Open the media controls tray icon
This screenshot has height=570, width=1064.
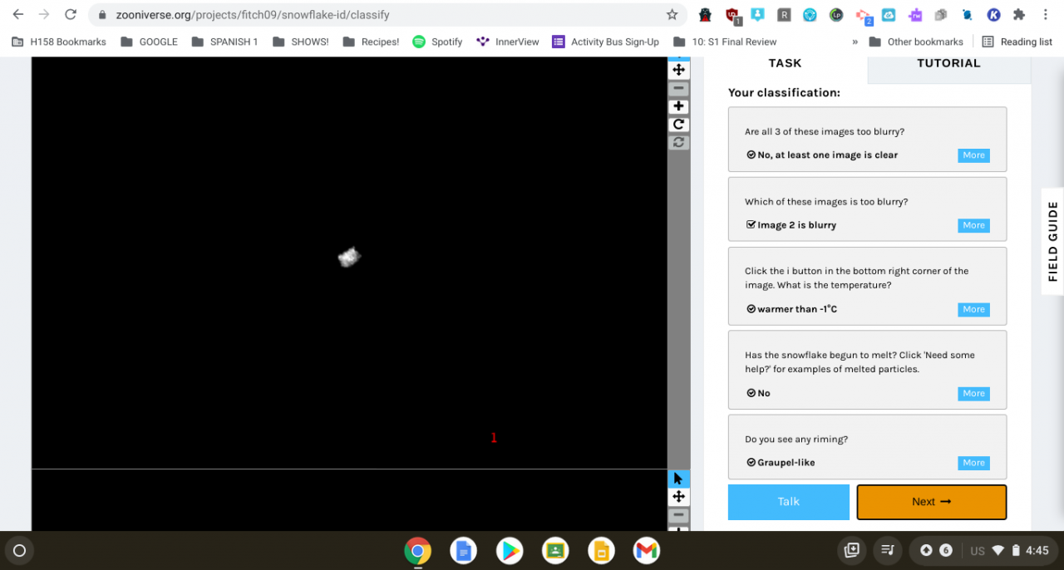888,550
